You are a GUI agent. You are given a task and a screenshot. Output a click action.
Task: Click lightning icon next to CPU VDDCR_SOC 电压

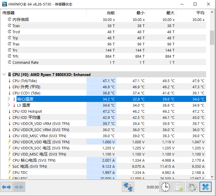10,148
